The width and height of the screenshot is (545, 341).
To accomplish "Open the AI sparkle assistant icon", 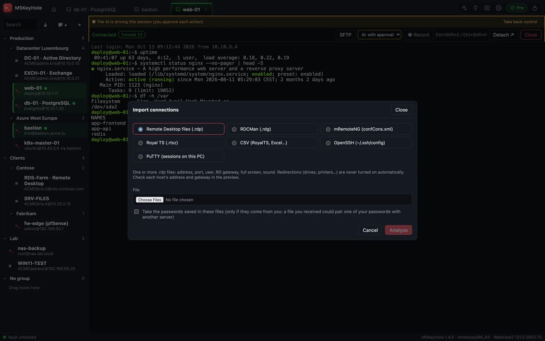I will tap(464, 8).
